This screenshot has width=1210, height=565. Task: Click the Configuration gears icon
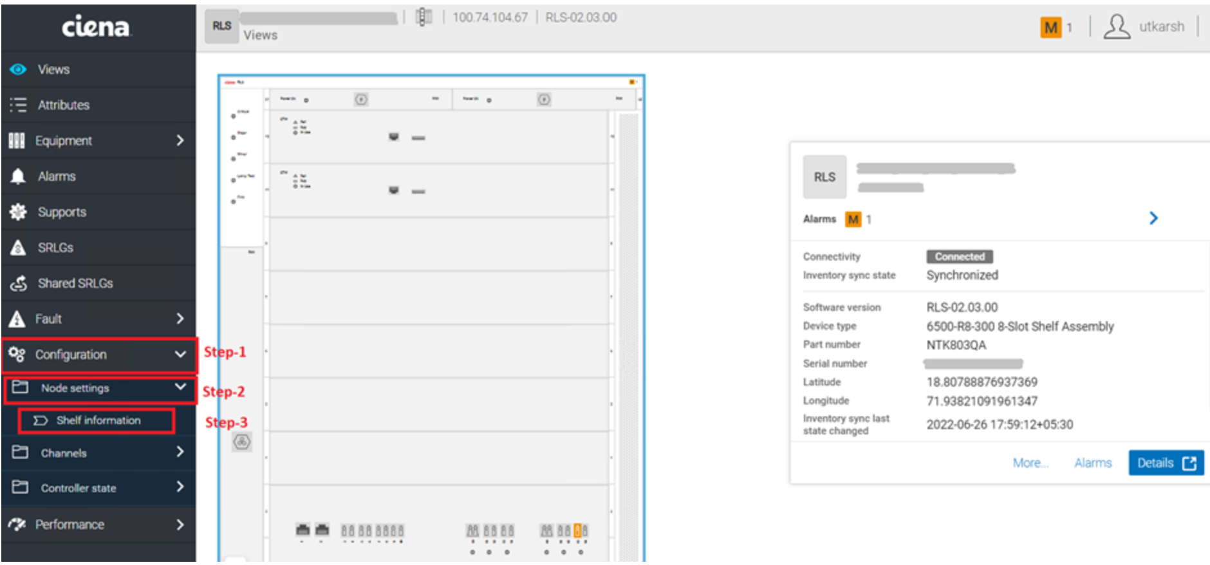(17, 354)
